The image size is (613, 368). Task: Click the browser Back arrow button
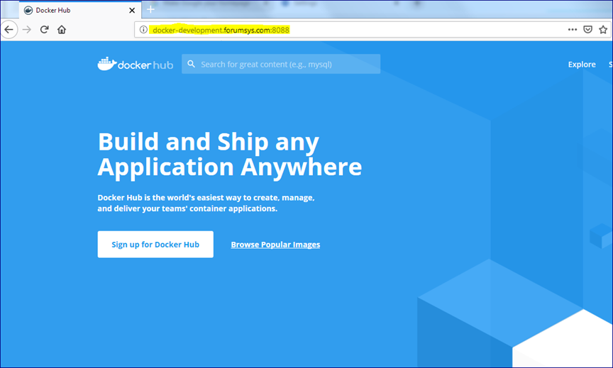pyautogui.click(x=9, y=30)
